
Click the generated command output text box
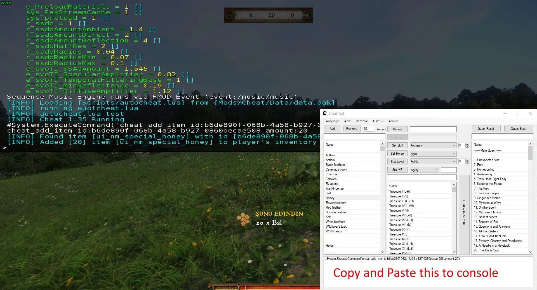(428, 271)
